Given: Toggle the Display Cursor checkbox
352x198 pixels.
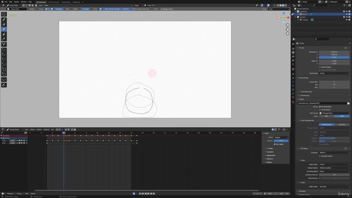Looking at the screenshot, I should [x=161, y=9].
